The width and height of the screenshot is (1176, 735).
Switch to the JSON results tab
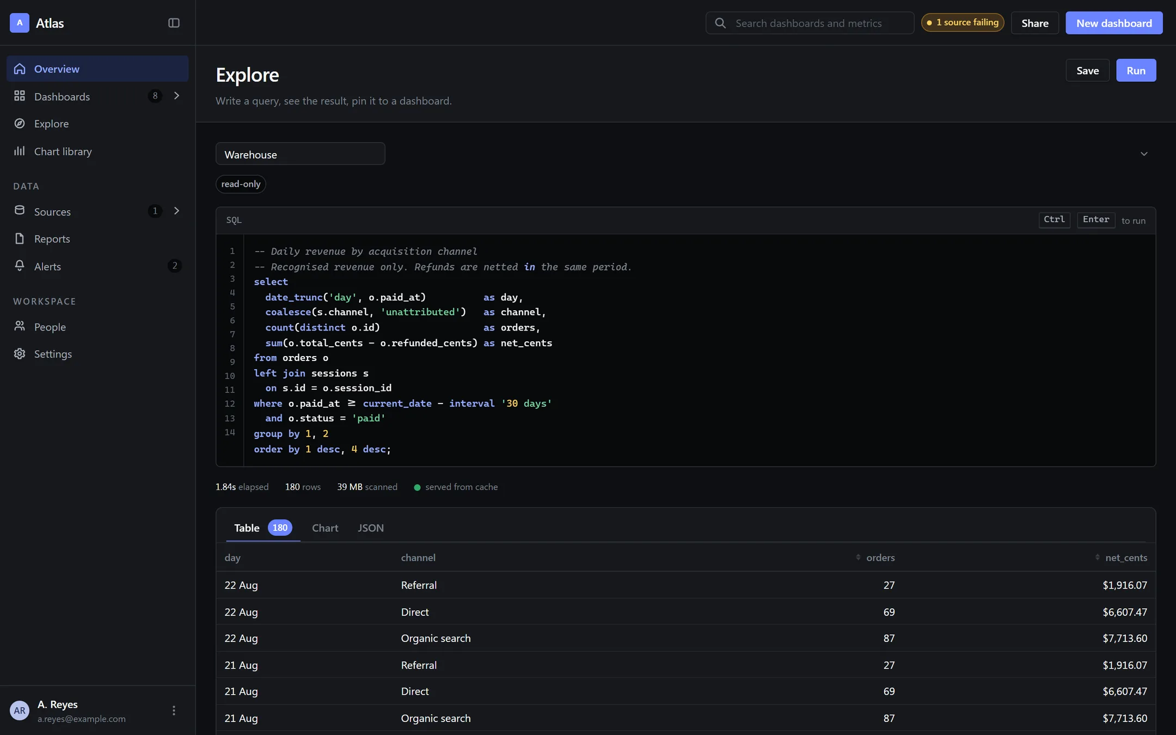(x=371, y=528)
